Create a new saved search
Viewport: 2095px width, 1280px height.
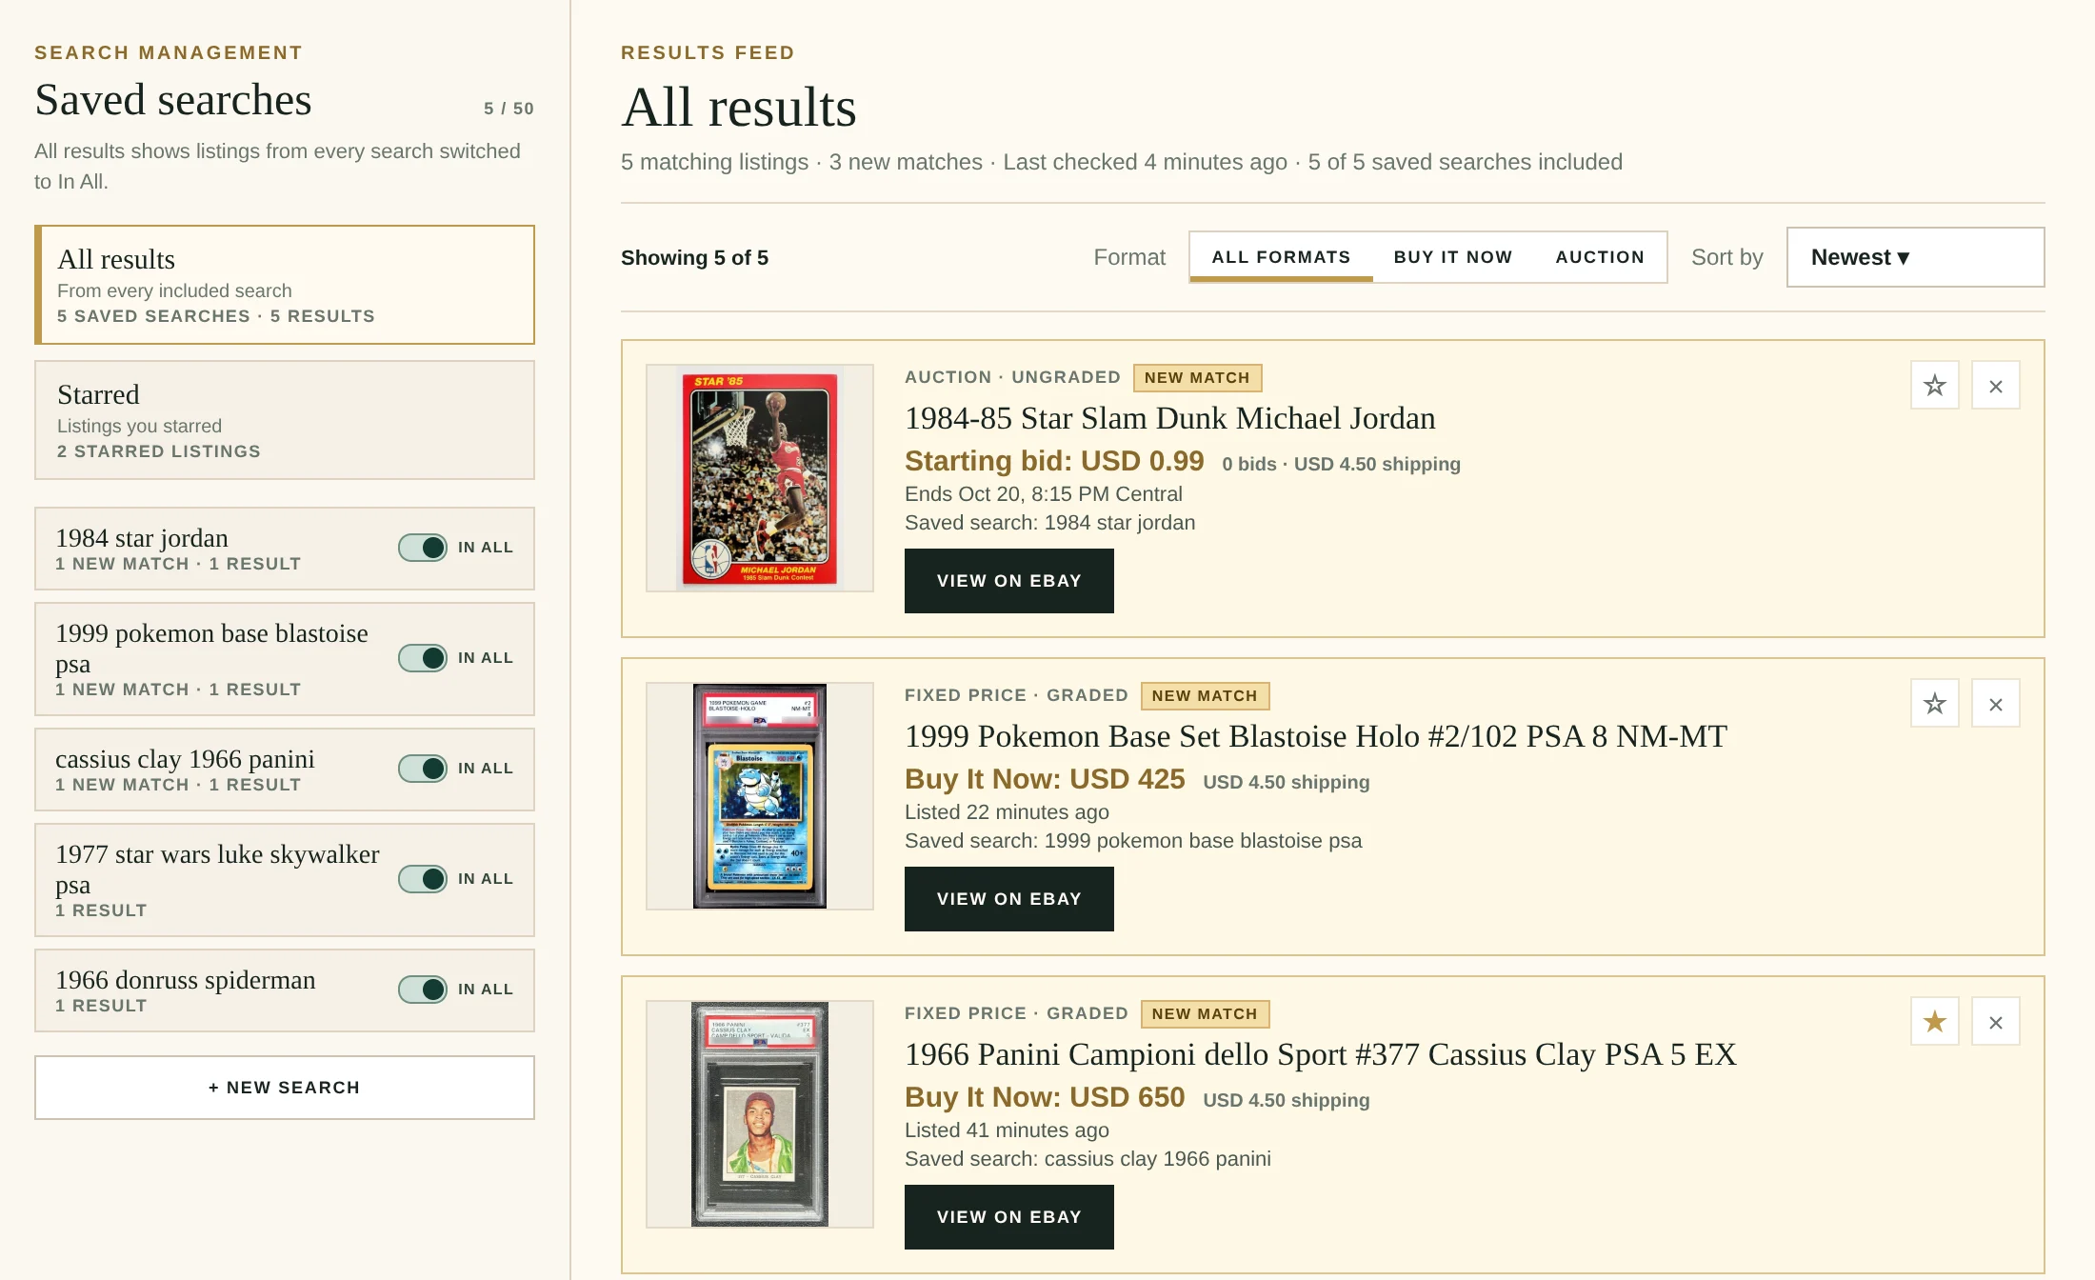coord(285,1088)
